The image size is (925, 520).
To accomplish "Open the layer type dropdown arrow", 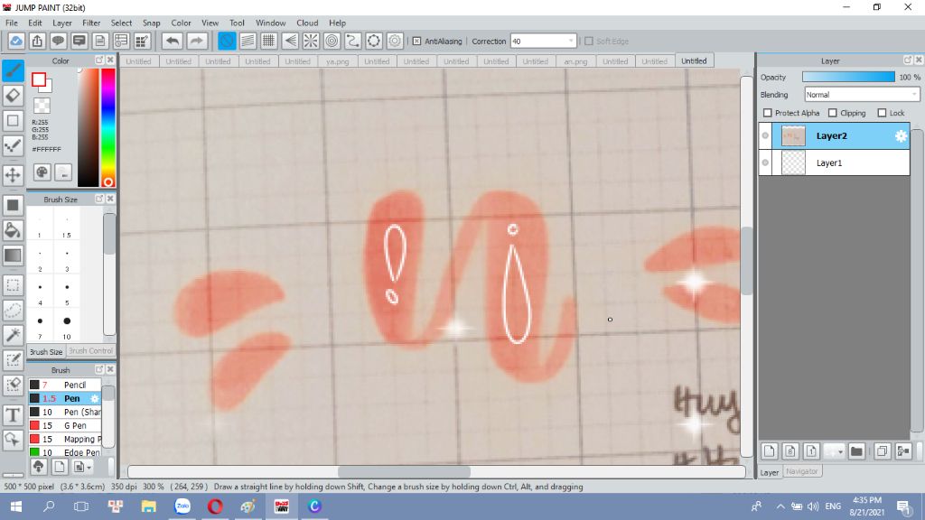I will pos(840,452).
